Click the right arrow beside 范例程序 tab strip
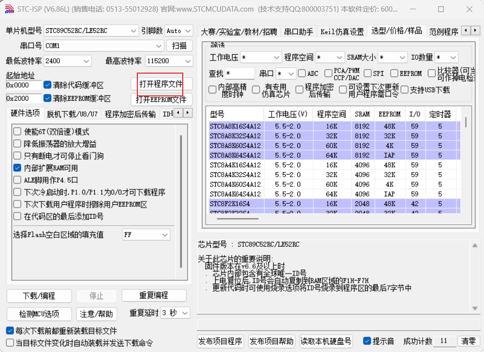Viewport: 484px width, 352px height. click(476, 30)
